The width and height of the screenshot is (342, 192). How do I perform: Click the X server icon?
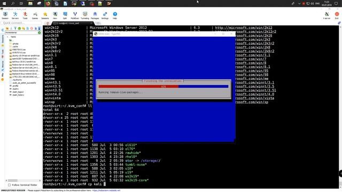327,15
